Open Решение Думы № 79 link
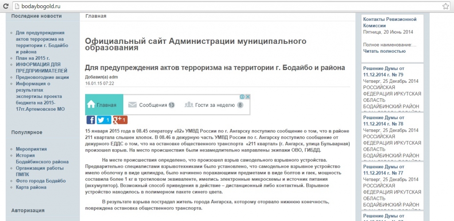This screenshot has width=454, height=221. tap(384, 71)
